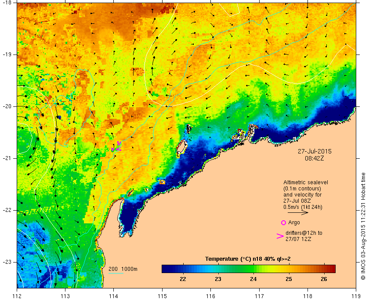Image resolution: width=369 pixels, height=299 pixels.
Task: Click the 0.5m/s velocity scale arrow
Action: (298, 212)
